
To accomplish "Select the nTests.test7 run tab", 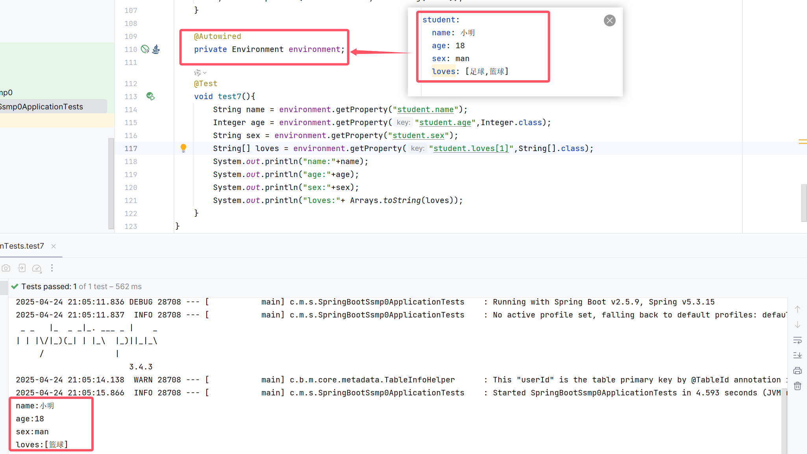I will (22, 246).
